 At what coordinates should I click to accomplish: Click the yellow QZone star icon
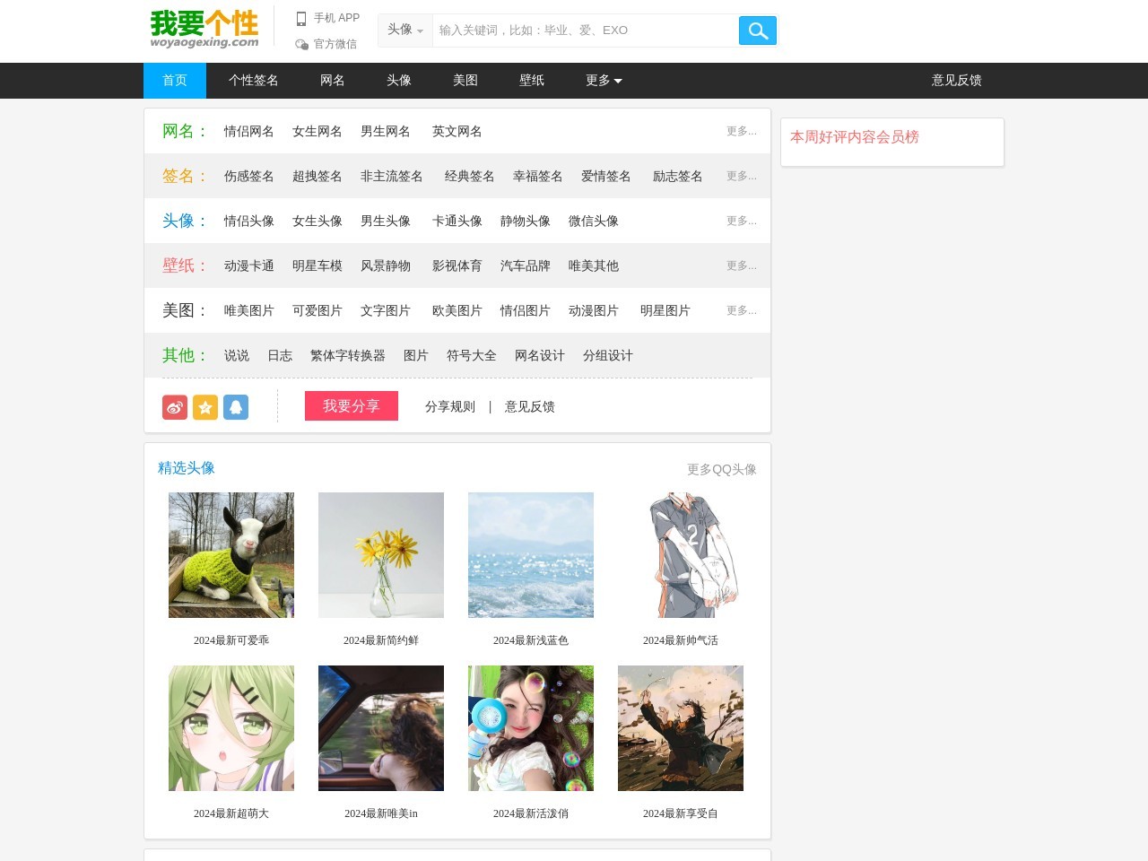point(205,407)
